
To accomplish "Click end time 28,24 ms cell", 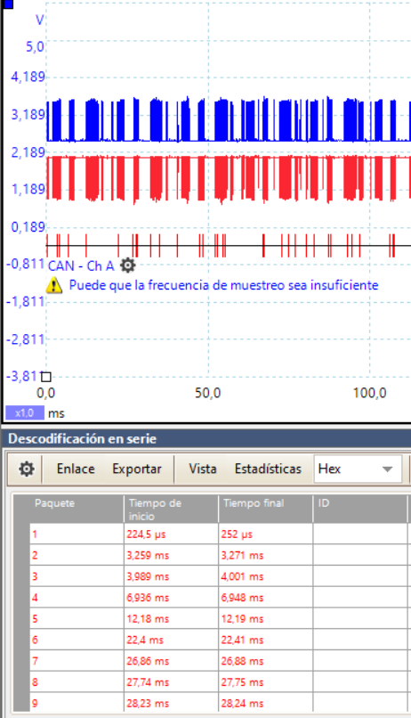I will point(266,703).
